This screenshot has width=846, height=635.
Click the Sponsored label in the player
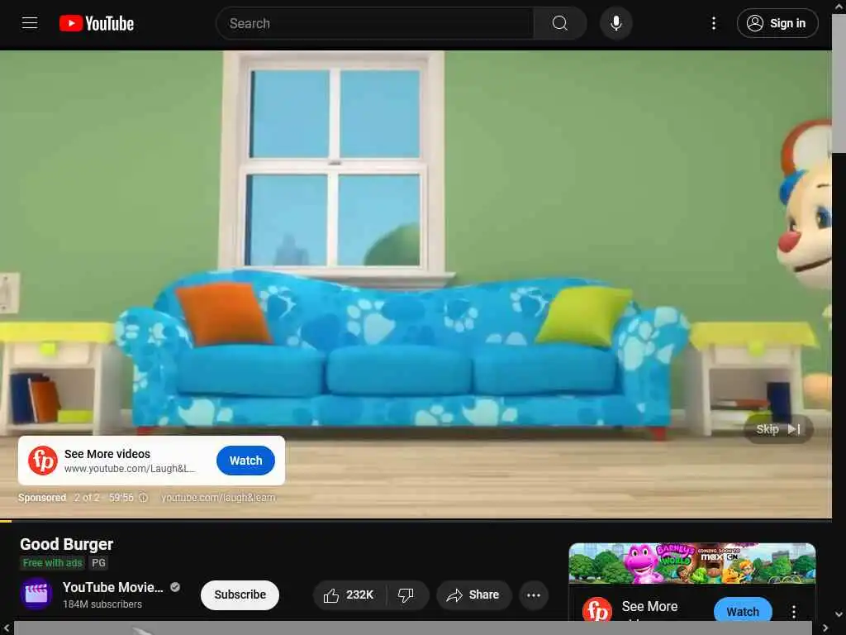click(42, 497)
